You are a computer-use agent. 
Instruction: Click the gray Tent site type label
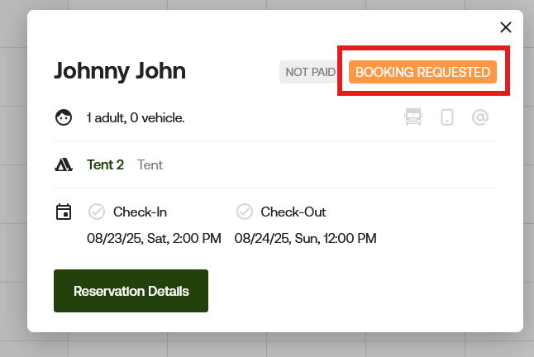pos(150,164)
